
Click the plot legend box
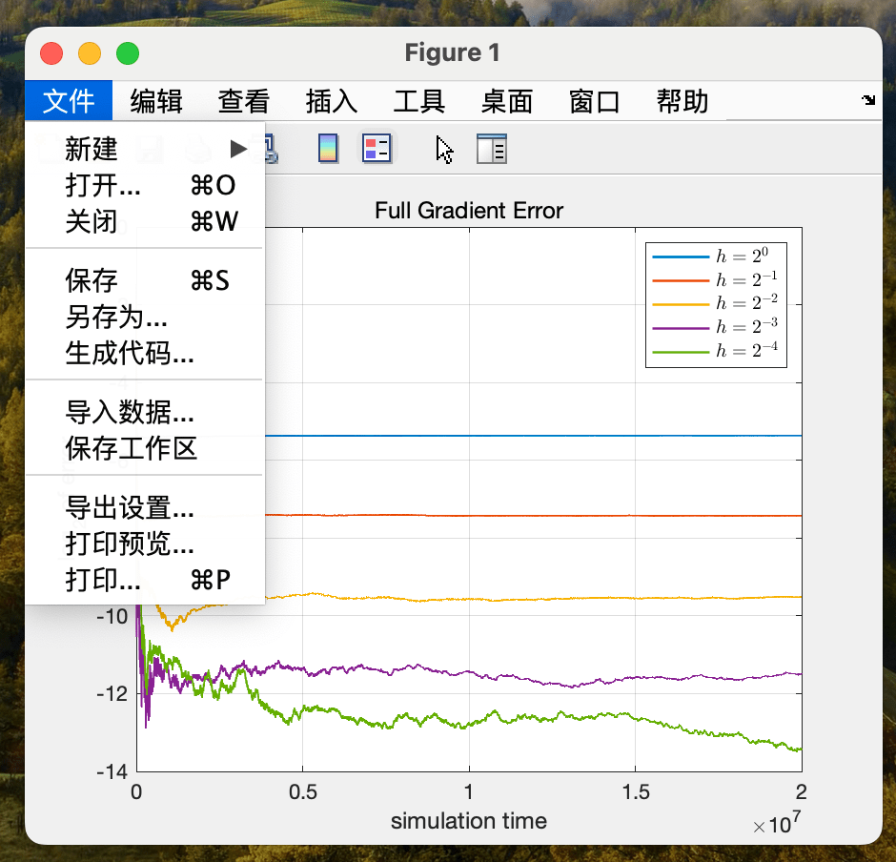tap(716, 303)
